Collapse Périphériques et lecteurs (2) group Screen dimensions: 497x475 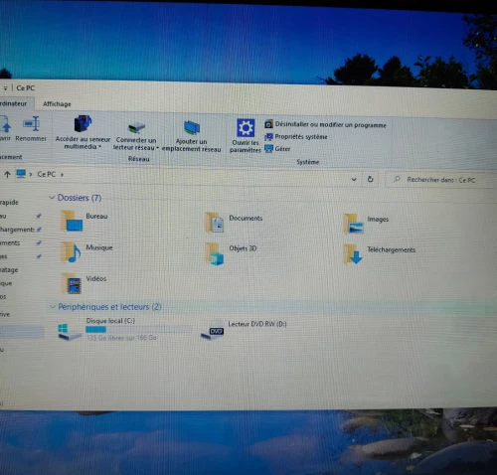53,307
